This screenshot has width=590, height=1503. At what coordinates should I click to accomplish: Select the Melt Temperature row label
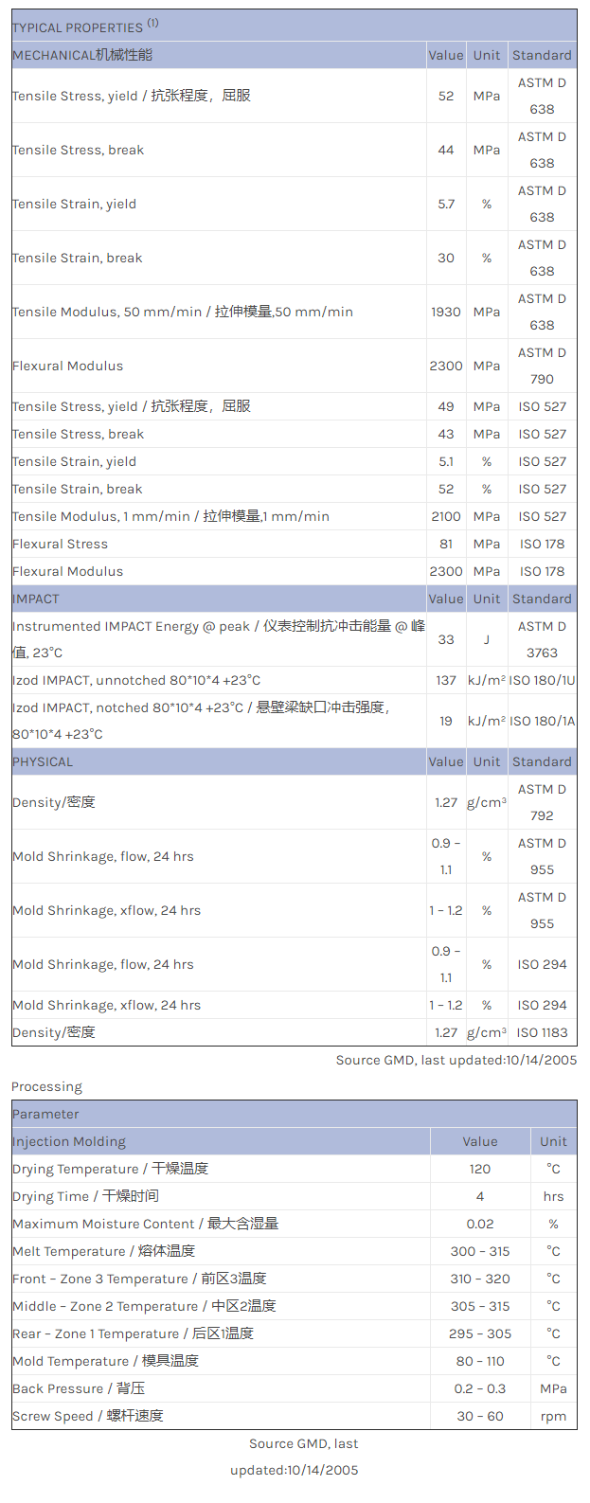point(103,1251)
